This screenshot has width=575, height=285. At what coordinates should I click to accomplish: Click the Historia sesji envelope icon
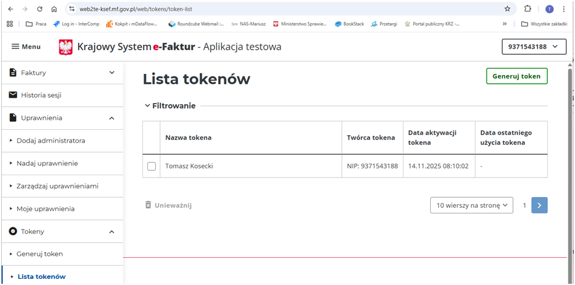coord(13,95)
